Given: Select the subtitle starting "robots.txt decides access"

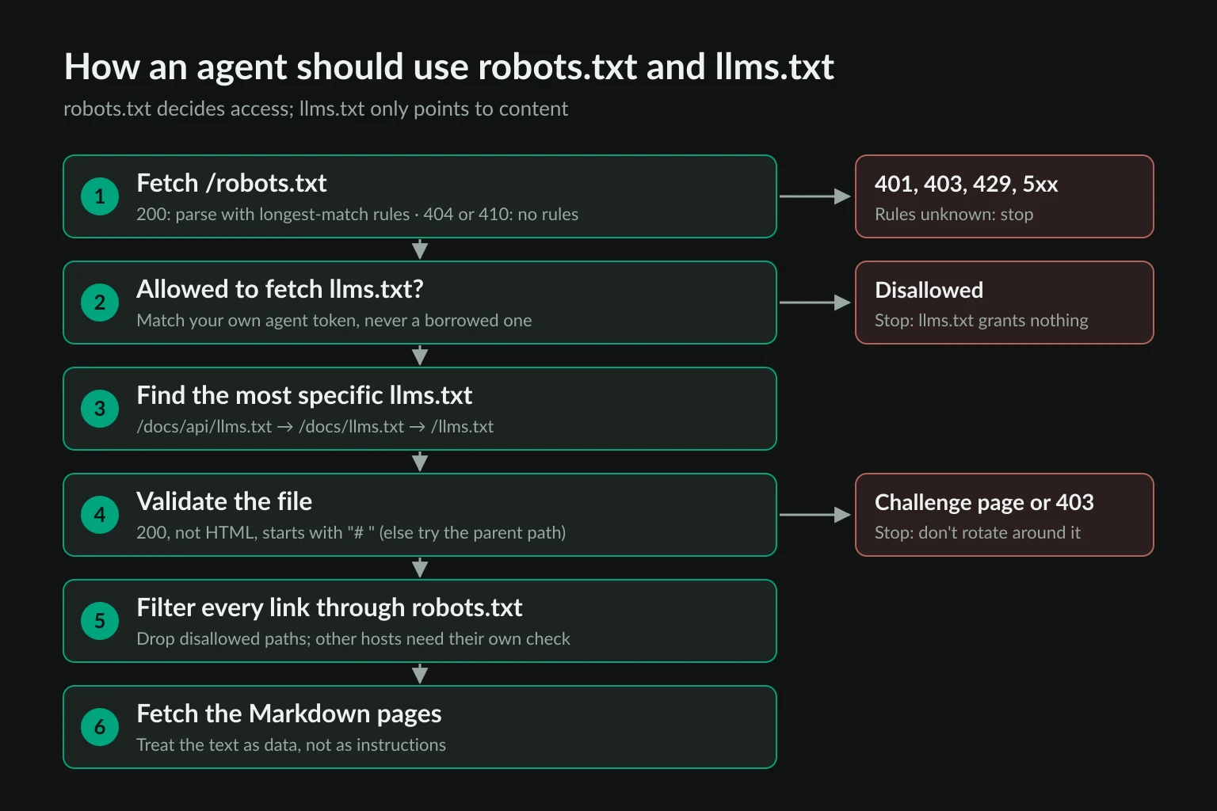Looking at the screenshot, I should click(315, 109).
